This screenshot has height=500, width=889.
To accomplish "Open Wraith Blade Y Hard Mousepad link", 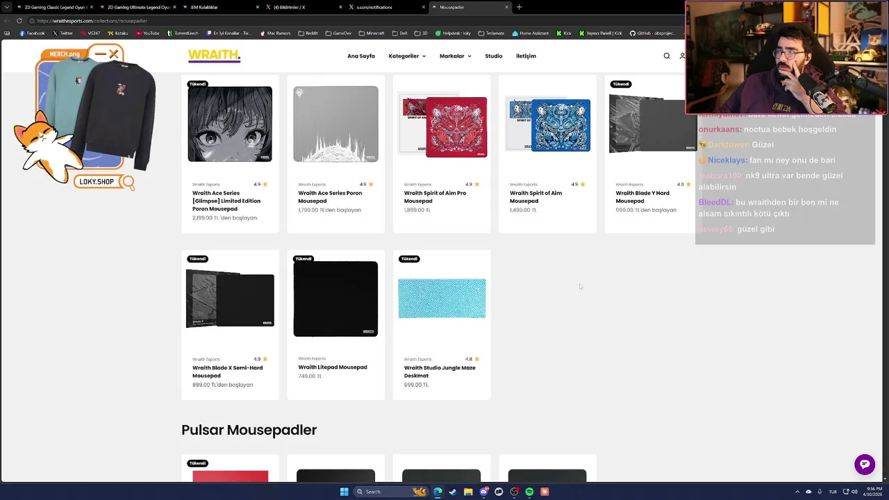I will click(x=642, y=197).
